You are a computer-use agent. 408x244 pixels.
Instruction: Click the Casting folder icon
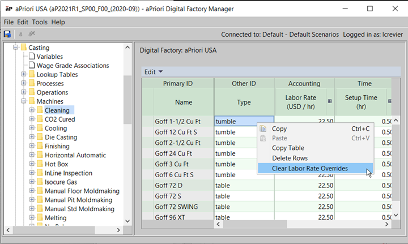click(24, 48)
